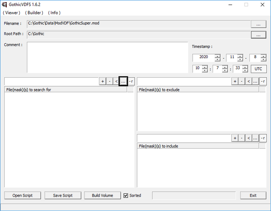Click the < button above include list
This screenshot has height=211, width=271.
point(249,138)
